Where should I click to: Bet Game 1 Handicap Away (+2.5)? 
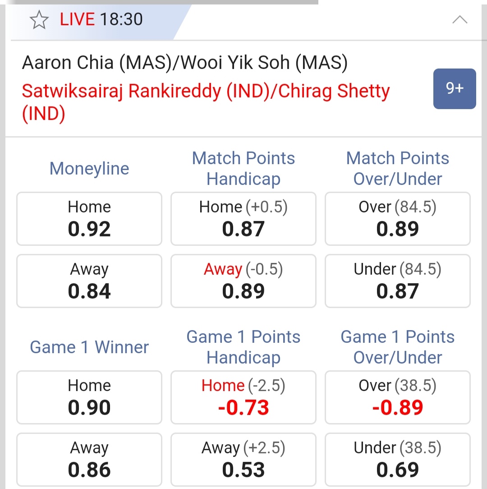243,460
